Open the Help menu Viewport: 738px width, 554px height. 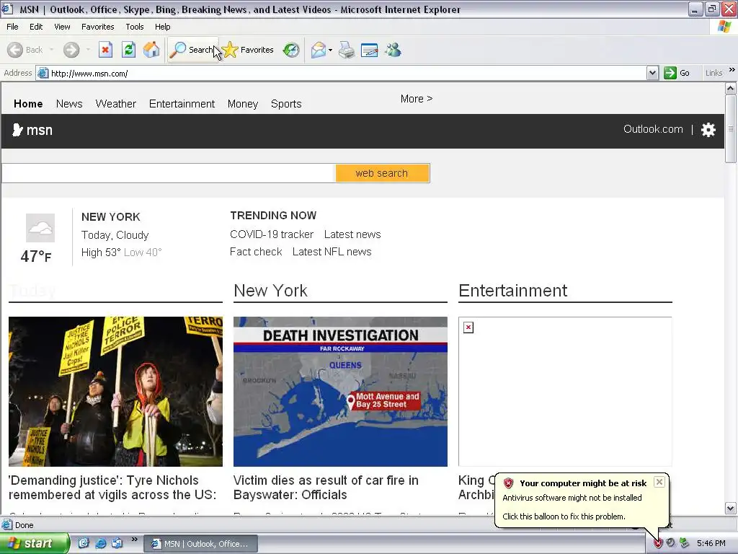pyautogui.click(x=163, y=27)
